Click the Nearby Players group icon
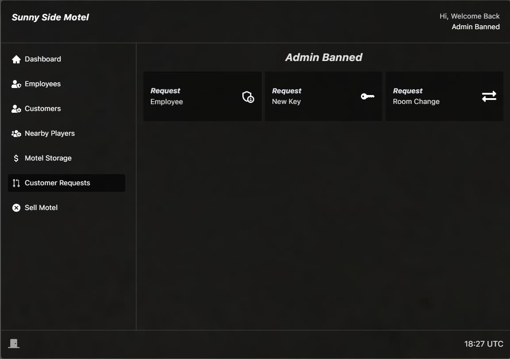510x359 pixels. click(16, 134)
